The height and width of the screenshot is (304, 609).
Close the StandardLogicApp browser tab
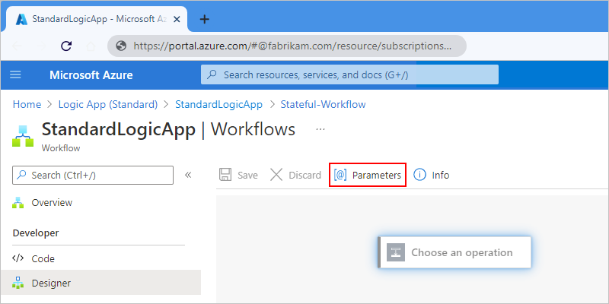[x=177, y=20]
